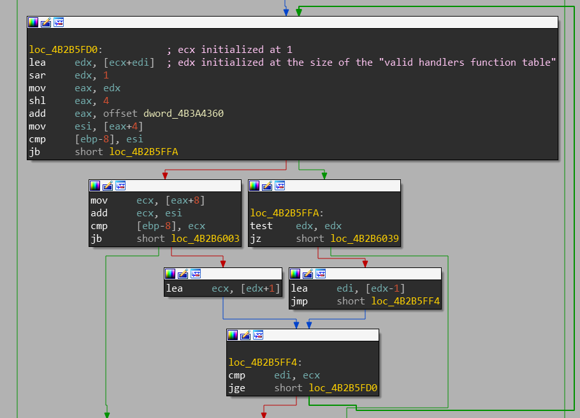Click group icon on 'lea ecx, [edx+1]' node
The height and width of the screenshot is (418, 580).
coord(196,274)
